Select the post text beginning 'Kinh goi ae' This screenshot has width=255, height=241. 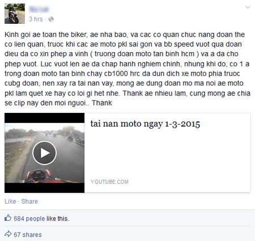tap(127, 69)
